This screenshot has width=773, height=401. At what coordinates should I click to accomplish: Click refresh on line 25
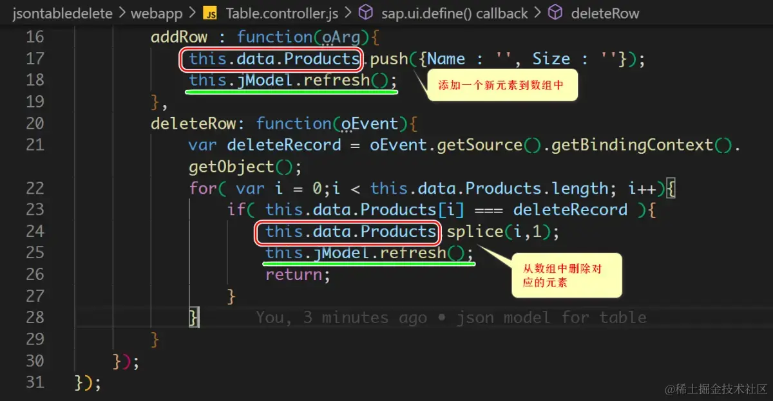click(x=413, y=253)
